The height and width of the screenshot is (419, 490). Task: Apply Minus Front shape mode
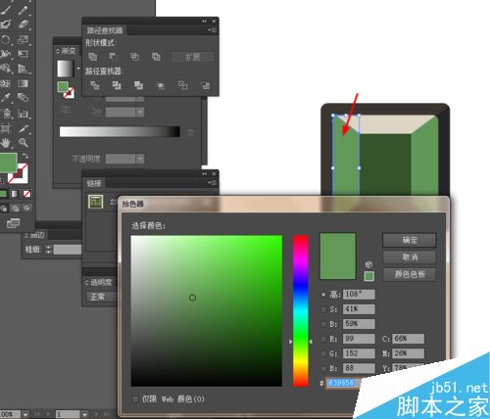click(x=114, y=57)
